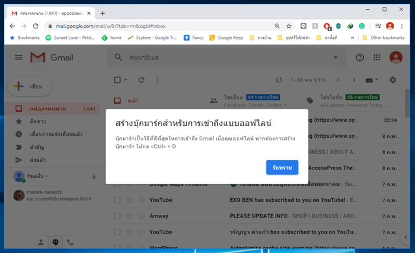The width and height of the screenshot is (415, 253).
Task: Click the blue รับทราบ button in the dialog
Action: pyautogui.click(x=282, y=167)
